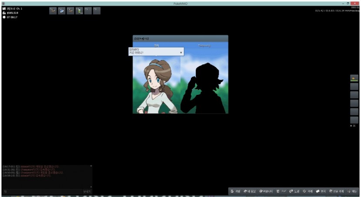Open the PvP menu button

pyautogui.click(x=281, y=191)
